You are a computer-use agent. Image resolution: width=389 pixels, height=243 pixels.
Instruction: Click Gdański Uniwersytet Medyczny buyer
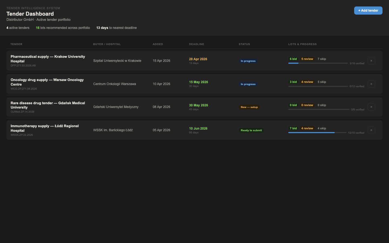[116, 107]
